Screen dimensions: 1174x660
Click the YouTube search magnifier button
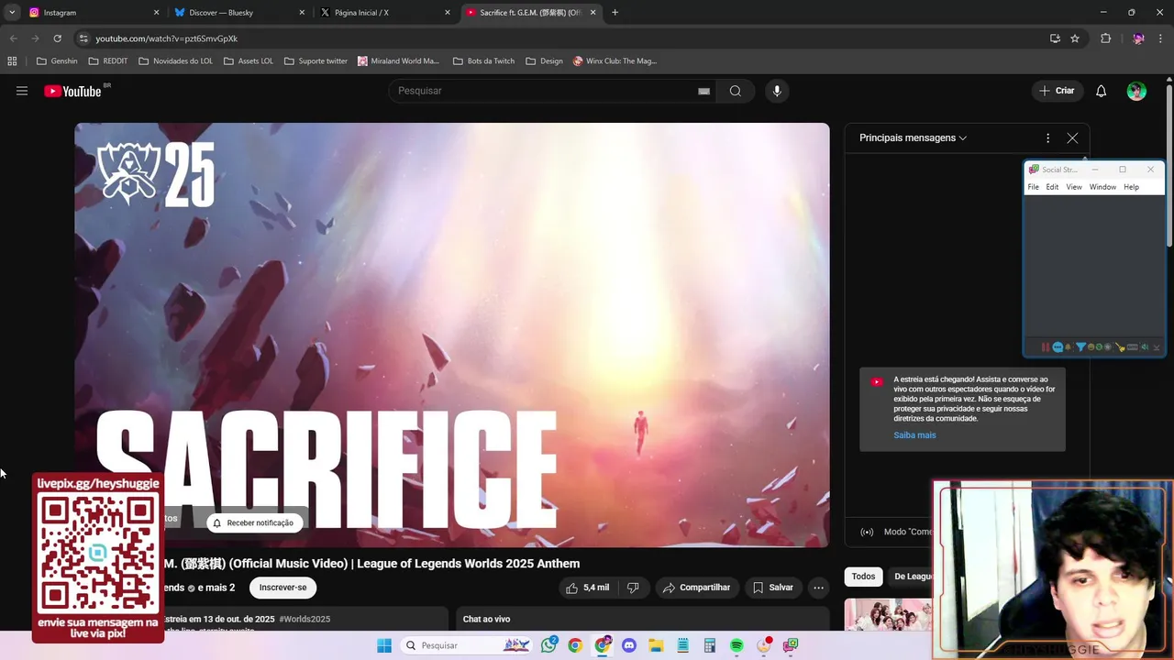735,91
